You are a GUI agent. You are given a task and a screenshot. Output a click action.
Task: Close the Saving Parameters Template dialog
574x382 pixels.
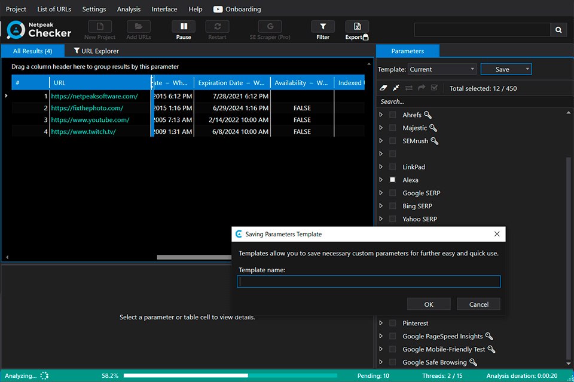click(x=497, y=234)
